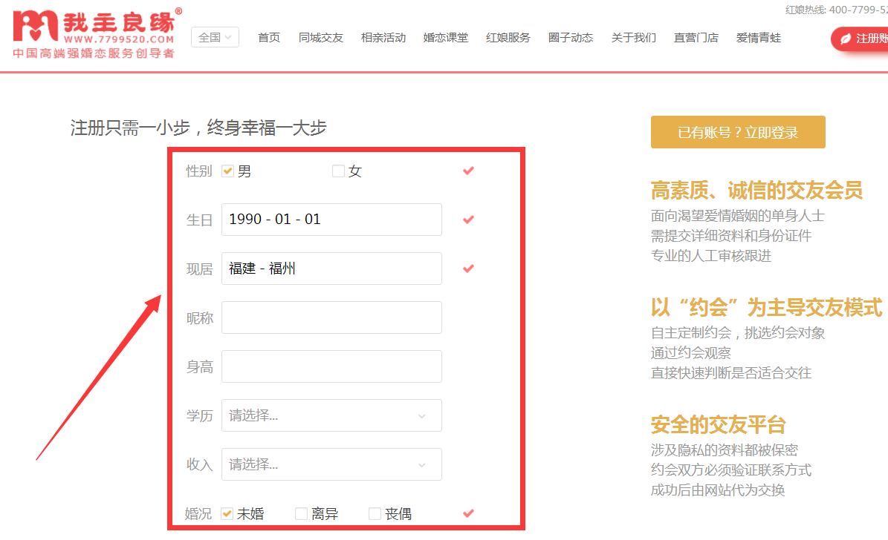Click the leaf icon on 注册 button

(845, 39)
